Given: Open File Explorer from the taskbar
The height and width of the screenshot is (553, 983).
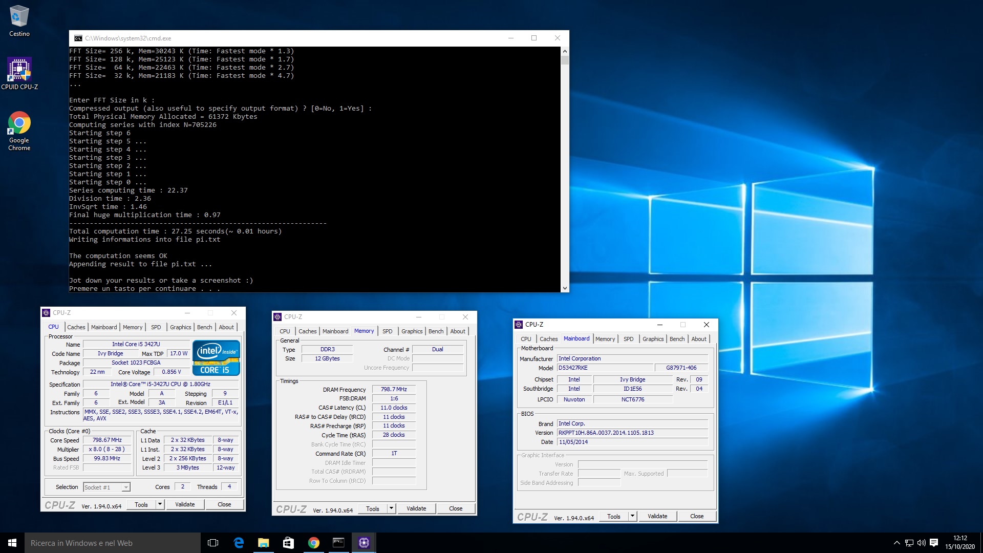Looking at the screenshot, I should [x=264, y=543].
